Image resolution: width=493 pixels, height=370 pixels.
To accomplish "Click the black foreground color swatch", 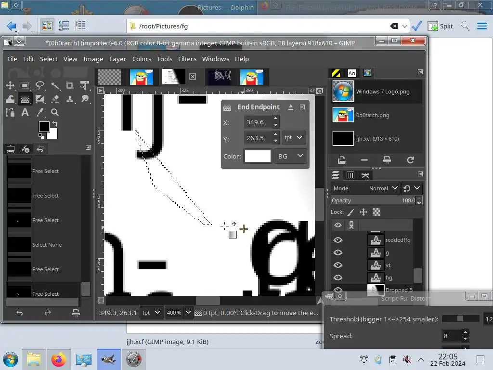I will click(44, 127).
